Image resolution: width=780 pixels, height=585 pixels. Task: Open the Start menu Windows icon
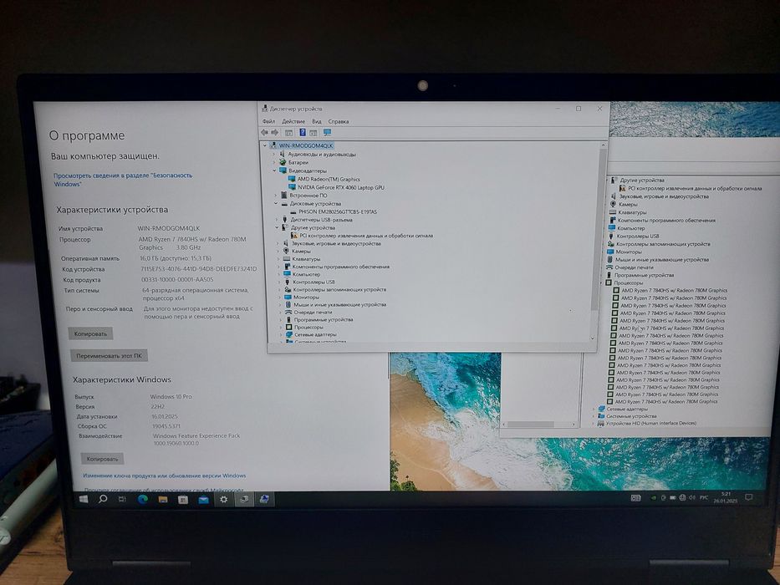click(84, 499)
